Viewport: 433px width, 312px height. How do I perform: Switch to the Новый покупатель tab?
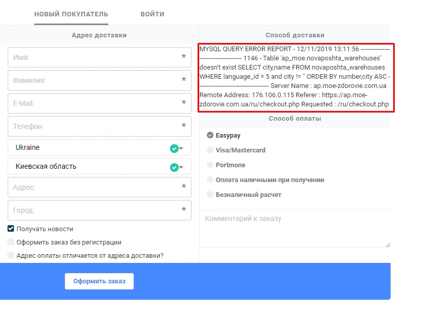click(71, 14)
